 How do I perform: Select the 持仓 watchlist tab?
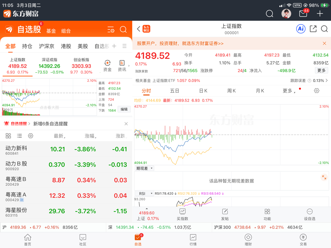click(27, 46)
